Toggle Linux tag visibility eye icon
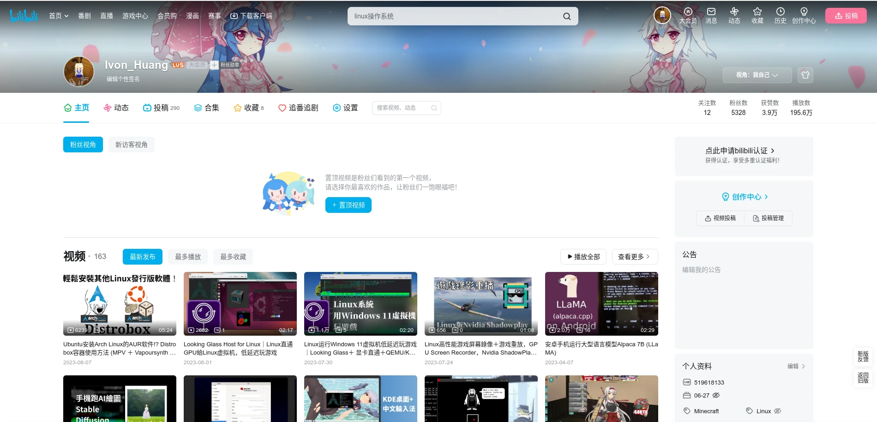This screenshot has width=877, height=422. point(777,411)
